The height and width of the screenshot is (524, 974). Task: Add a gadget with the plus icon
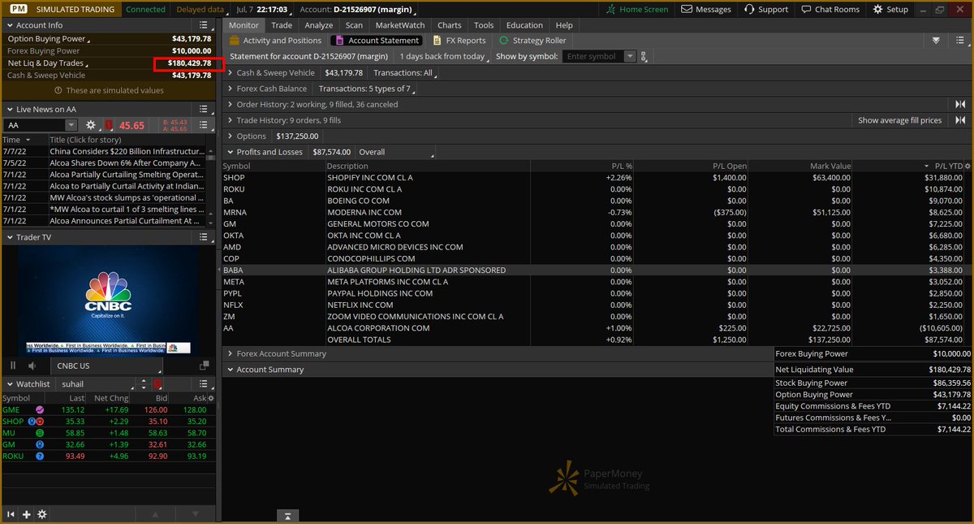[x=27, y=514]
